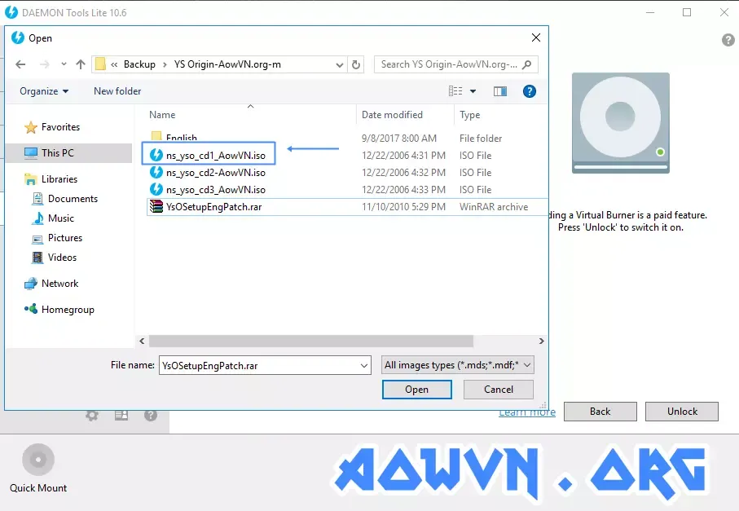Open Music library
This screenshot has height=511, width=739.
(61, 218)
